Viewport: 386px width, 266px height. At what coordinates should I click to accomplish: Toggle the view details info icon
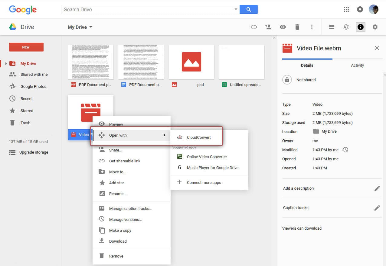(360, 27)
